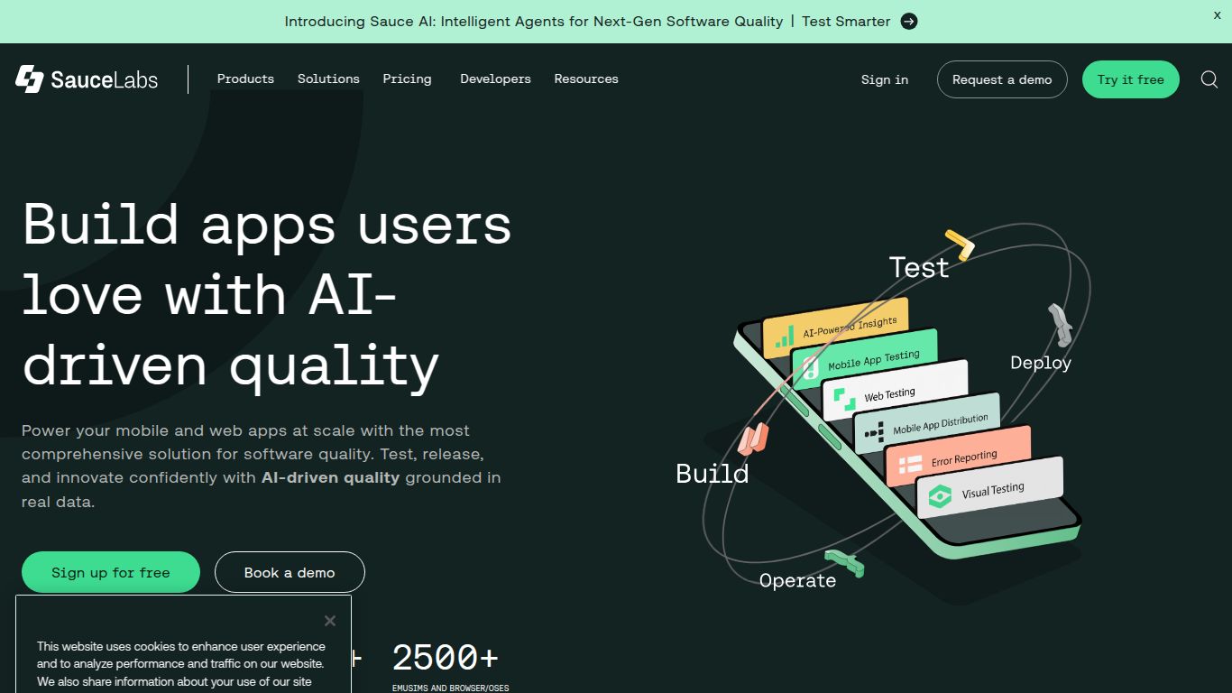
Task: Open the search
Action: (1209, 79)
